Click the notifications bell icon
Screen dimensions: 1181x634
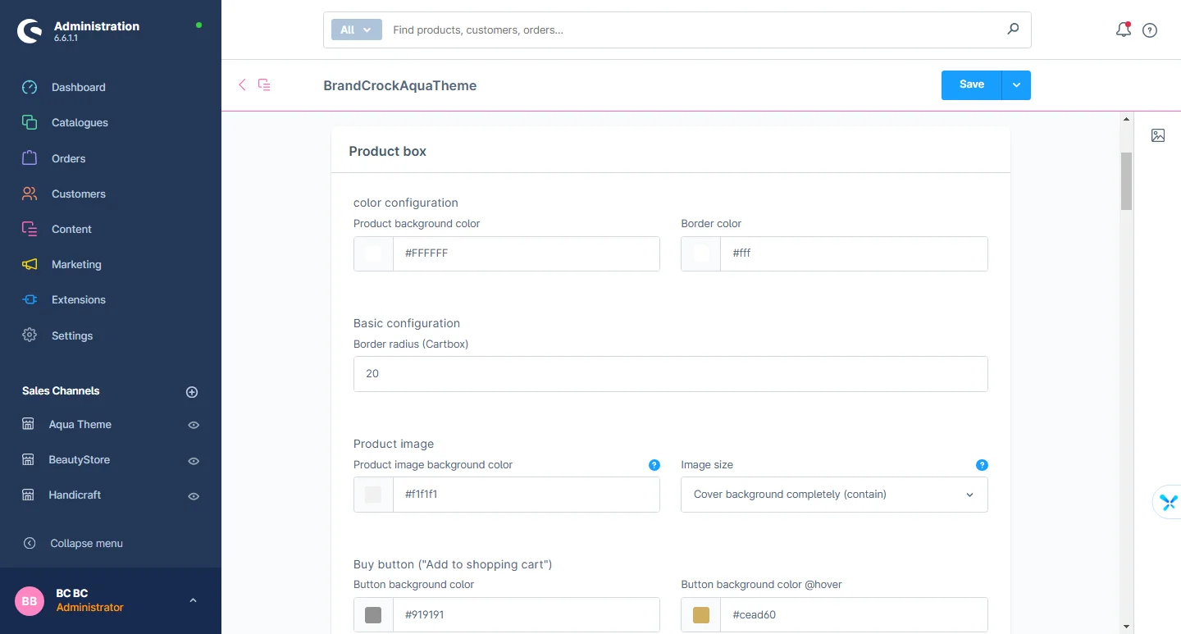pos(1123,30)
